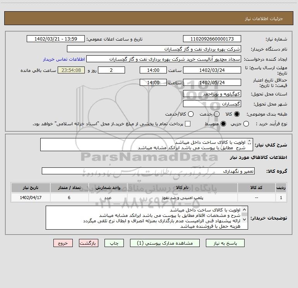Click the 23:54:08 remaining time field
This screenshot has width=298, height=288.
71,70
